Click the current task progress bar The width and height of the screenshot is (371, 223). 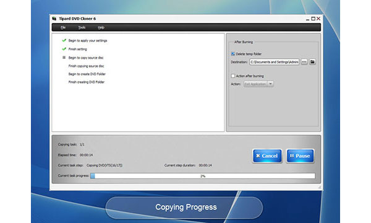[203, 176]
